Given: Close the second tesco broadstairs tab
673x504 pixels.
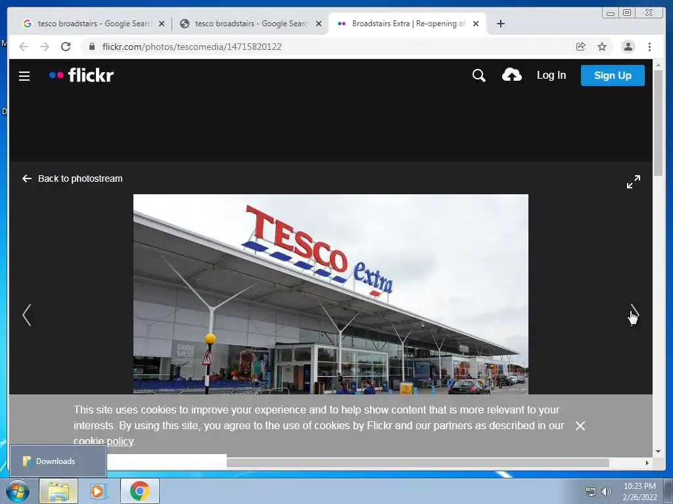Looking at the screenshot, I should pyautogui.click(x=319, y=24).
